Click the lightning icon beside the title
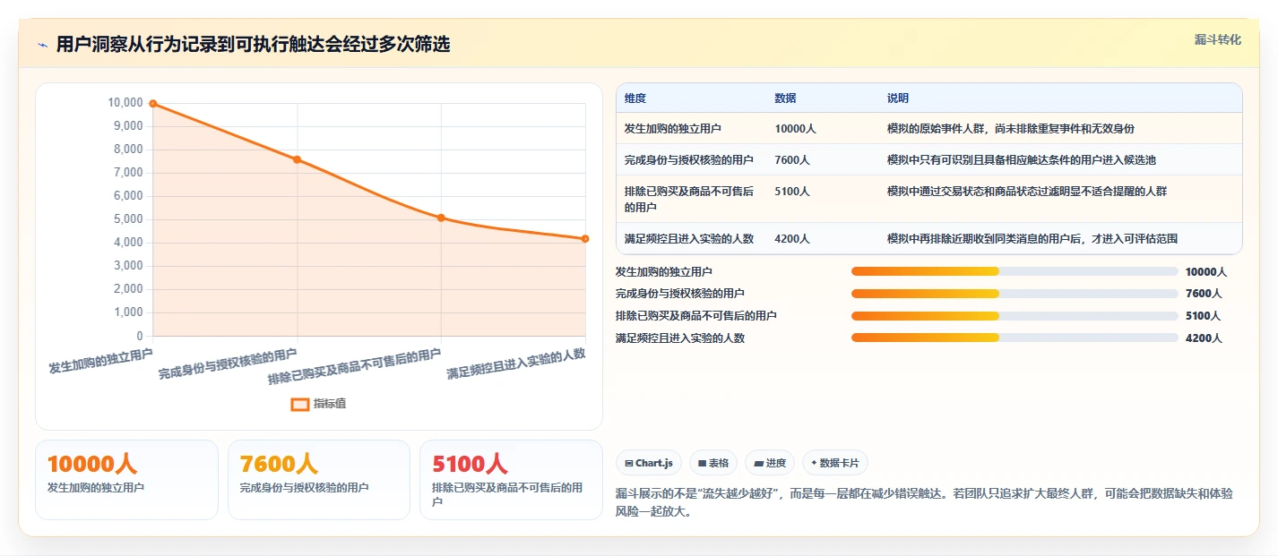The height and width of the screenshot is (556, 1278). [42, 45]
